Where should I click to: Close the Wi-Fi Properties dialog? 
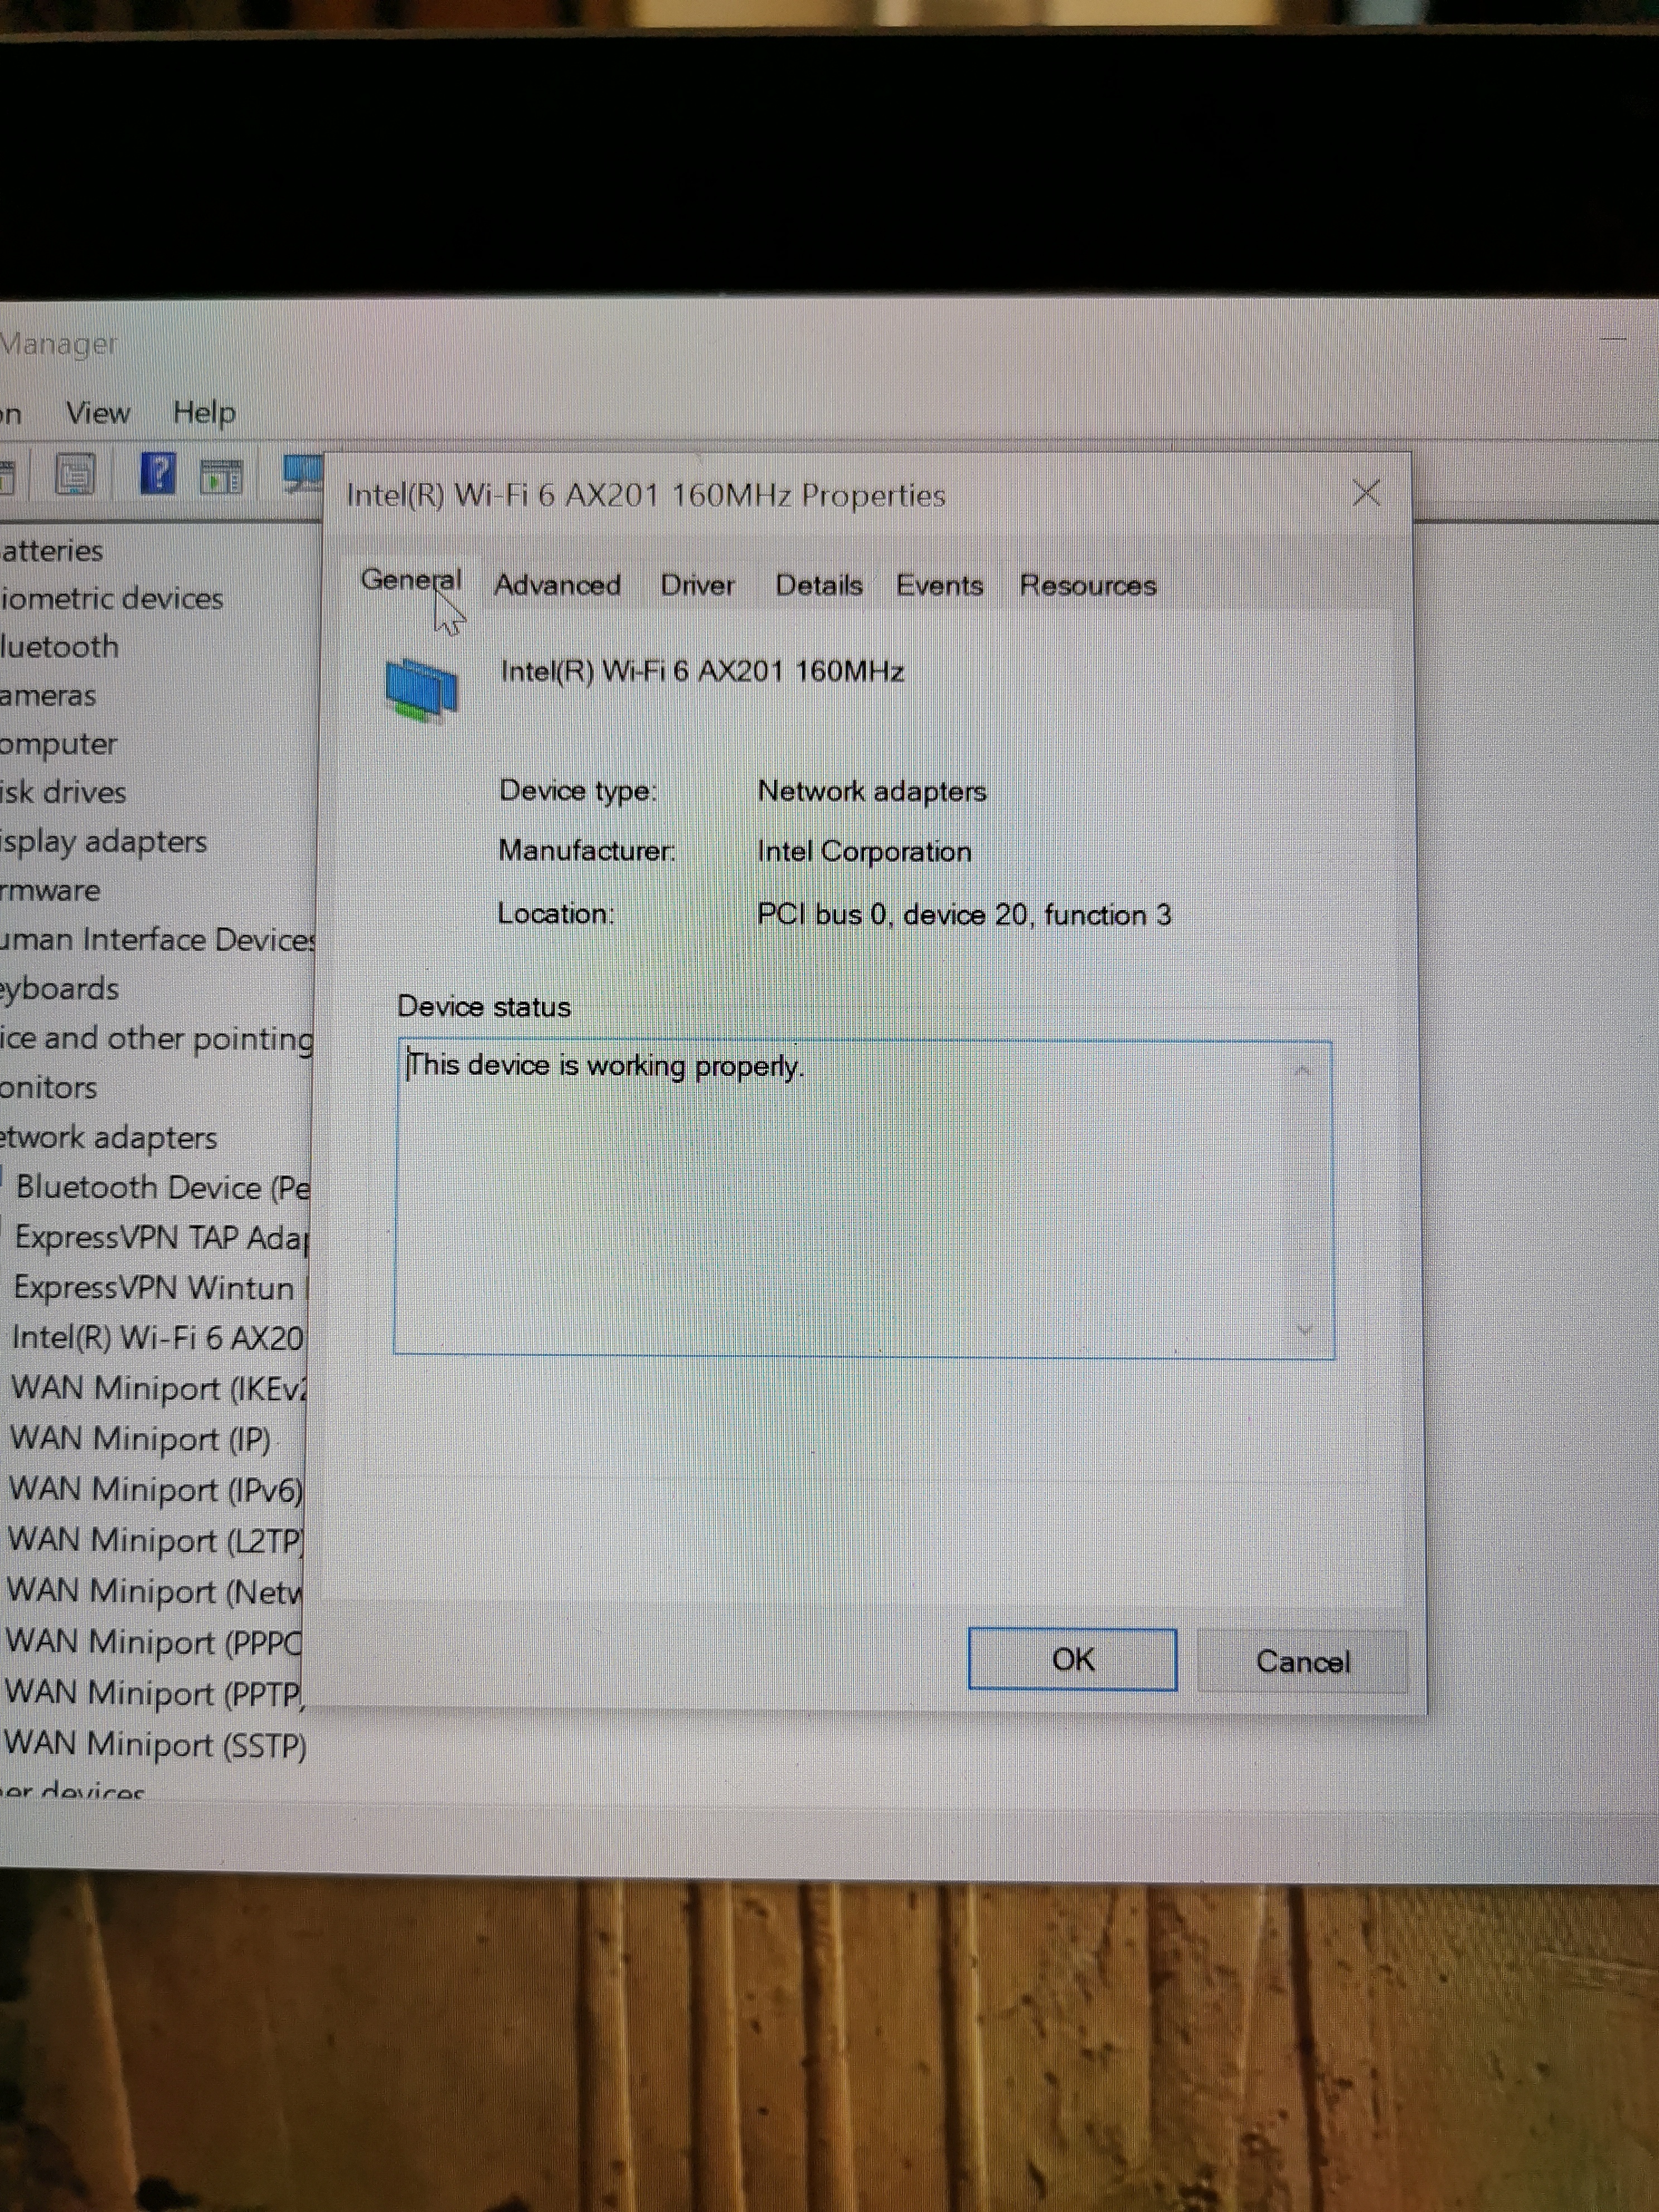1366,493
